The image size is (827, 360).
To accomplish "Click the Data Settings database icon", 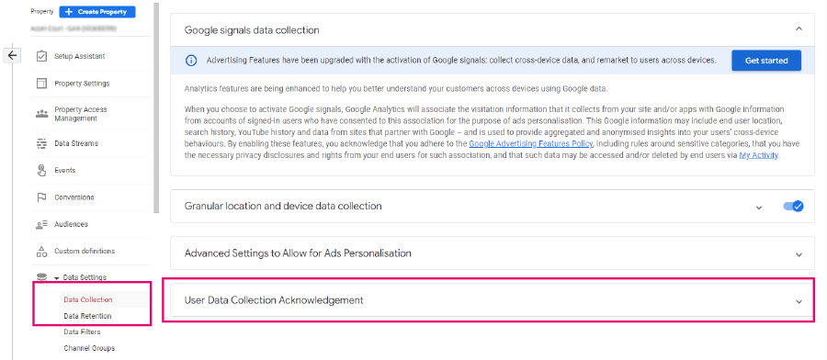I will point(41,277).
